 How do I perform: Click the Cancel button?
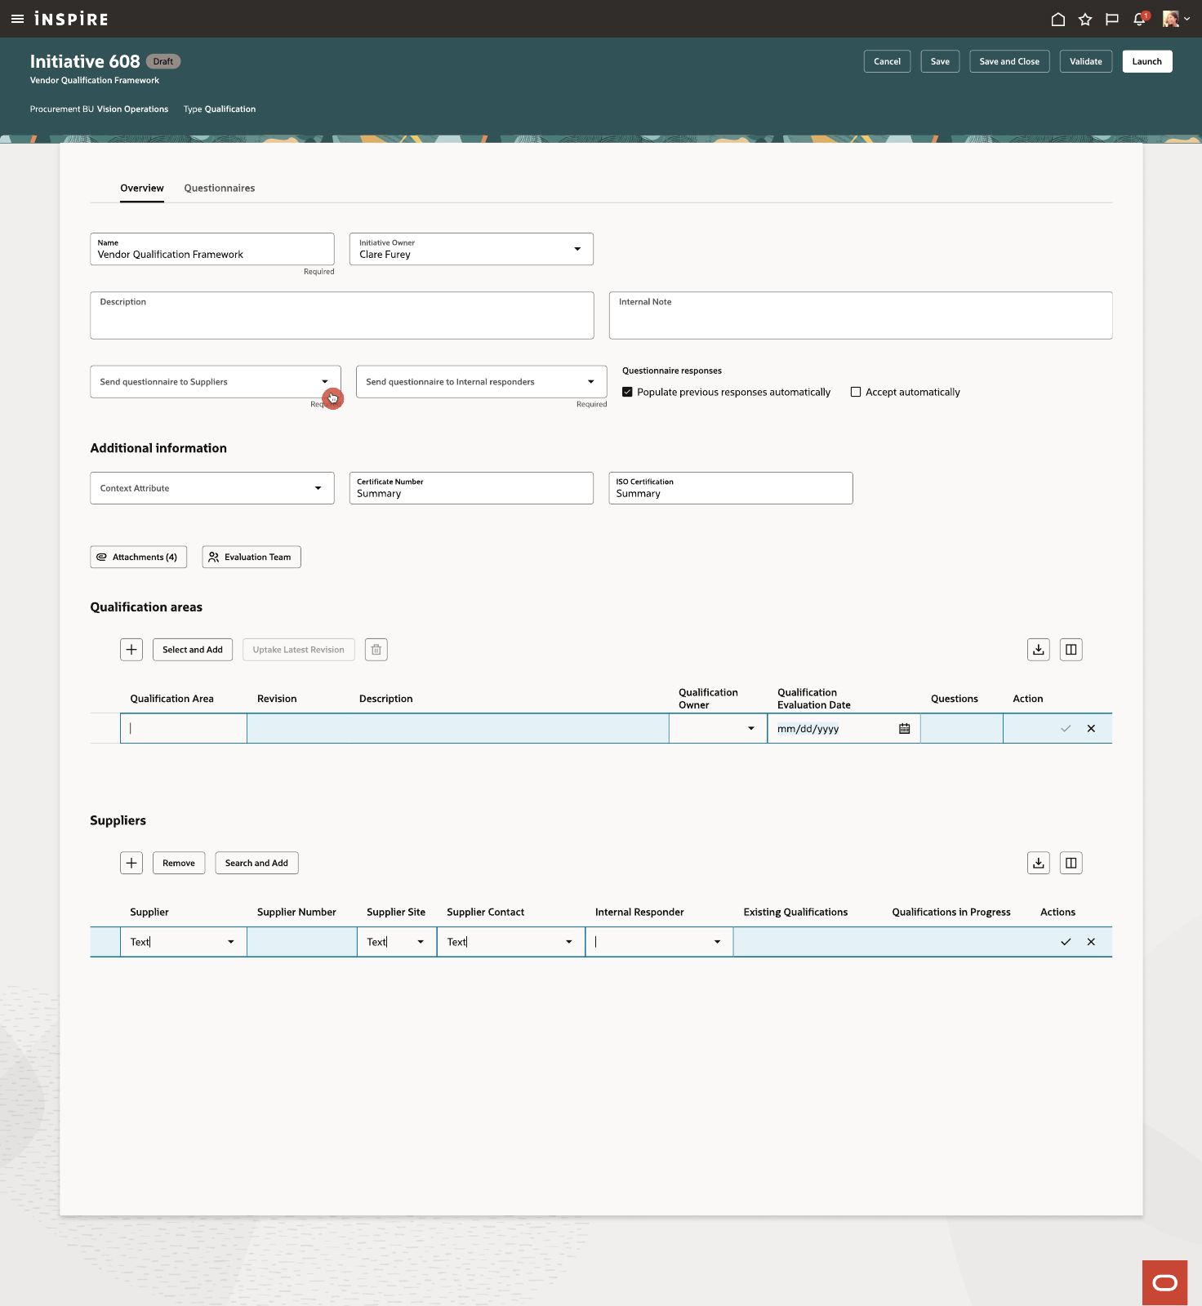click(x=887, y=61)
